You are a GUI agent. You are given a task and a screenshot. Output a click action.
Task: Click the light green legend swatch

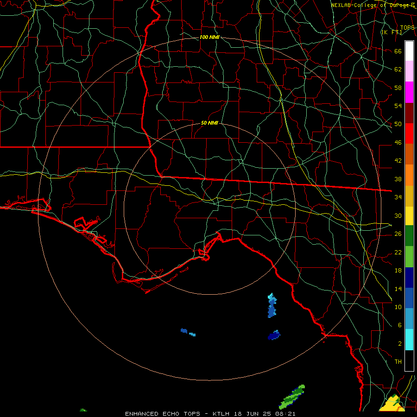pyautogui.click(x=409, y=257)
